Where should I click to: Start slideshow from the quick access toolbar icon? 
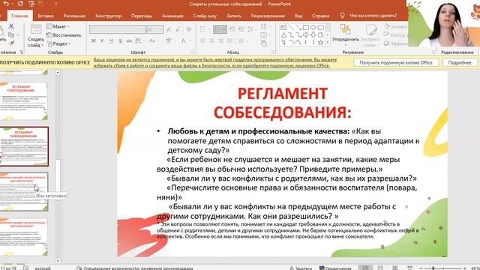(31, 4)
